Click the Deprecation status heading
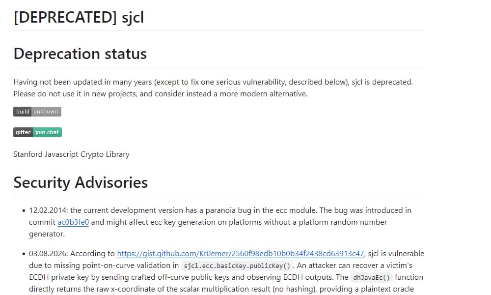 tap(80, 54)
